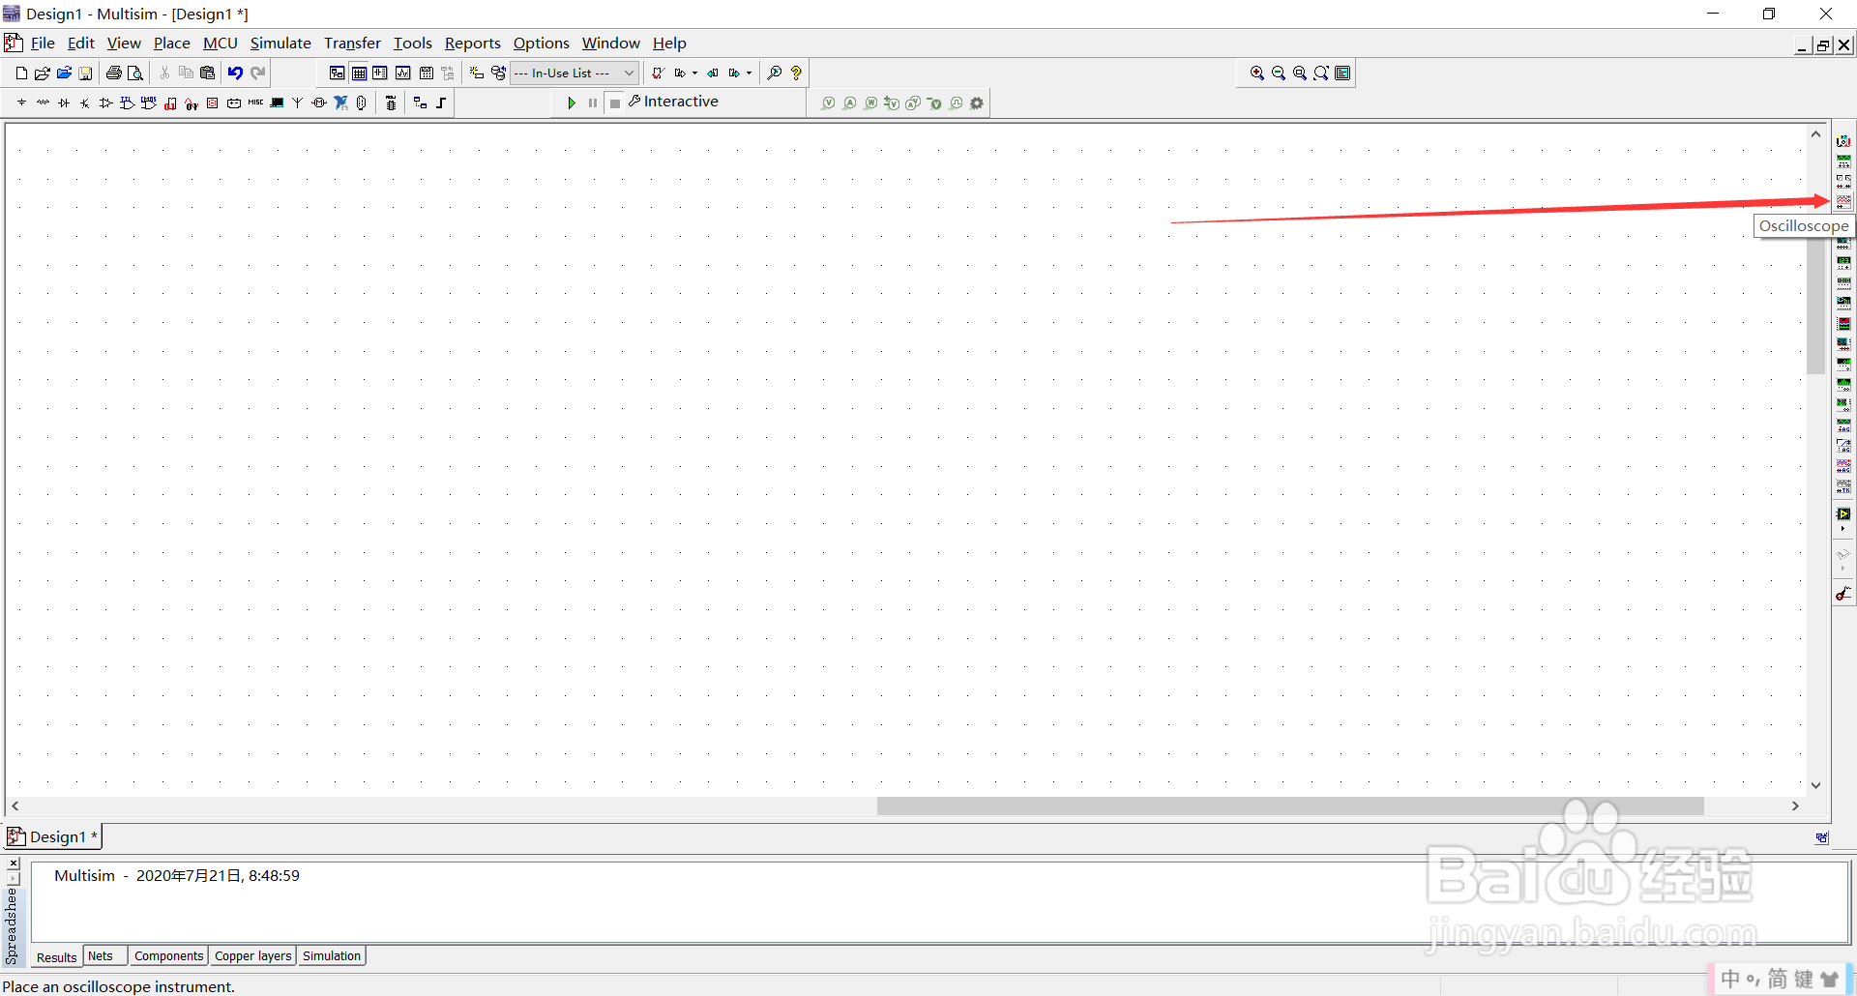The width and height of the screenshot is (1857, 996).
Task: Toggle the Design Toolbox panel
Action: click(338, 73)
